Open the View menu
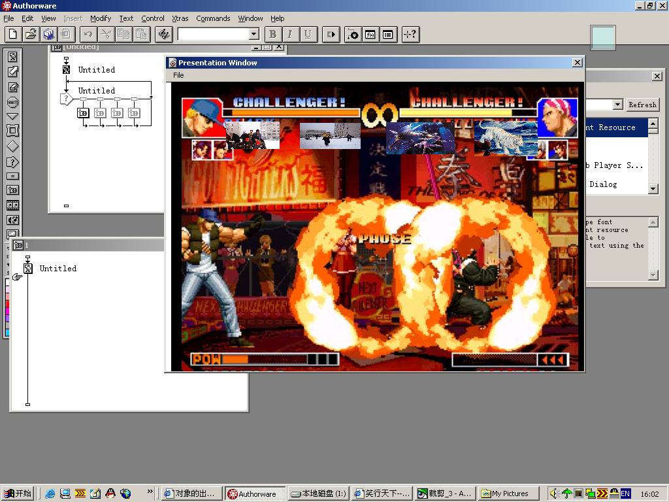This screenshot has width=669, height=502. pos(48,18)
